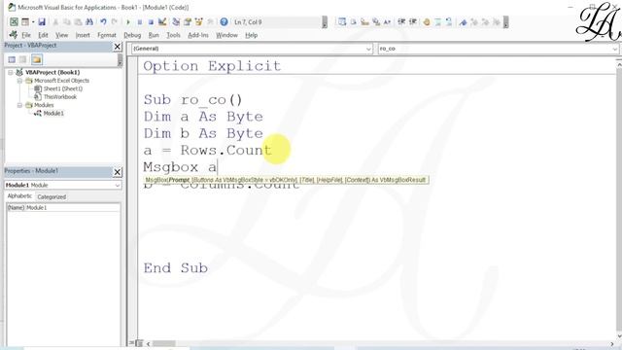Pause execution with the Break icon
Screen dimensions: 622x350
coord(140,22)
